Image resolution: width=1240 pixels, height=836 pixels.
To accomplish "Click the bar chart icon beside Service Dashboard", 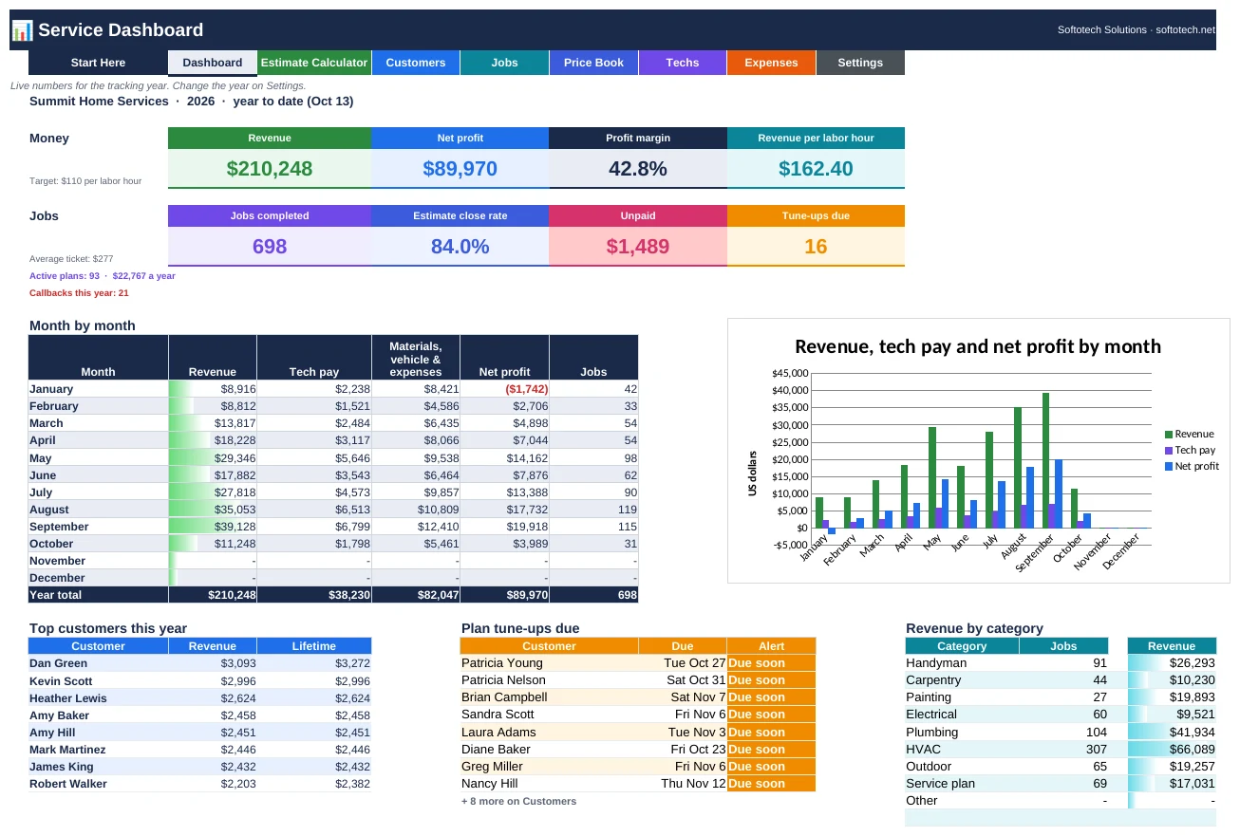I will [x=22, y=30].
